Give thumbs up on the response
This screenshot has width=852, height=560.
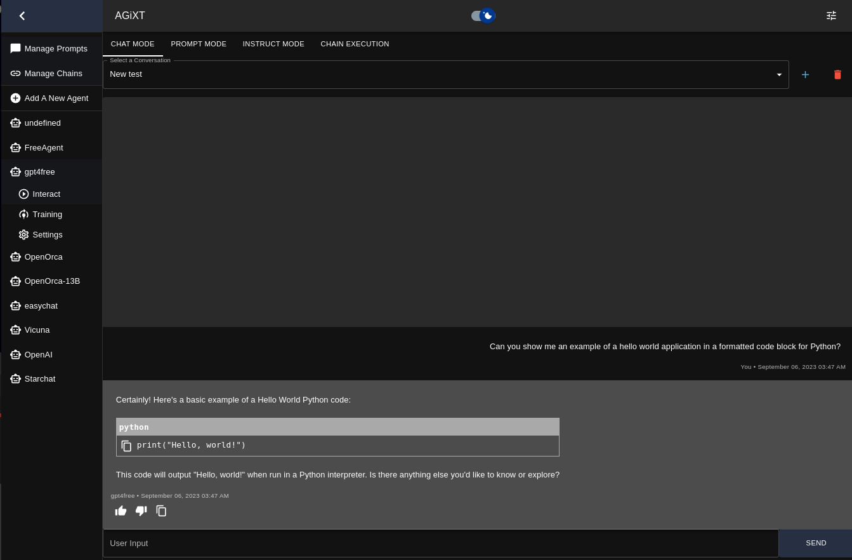121,510
